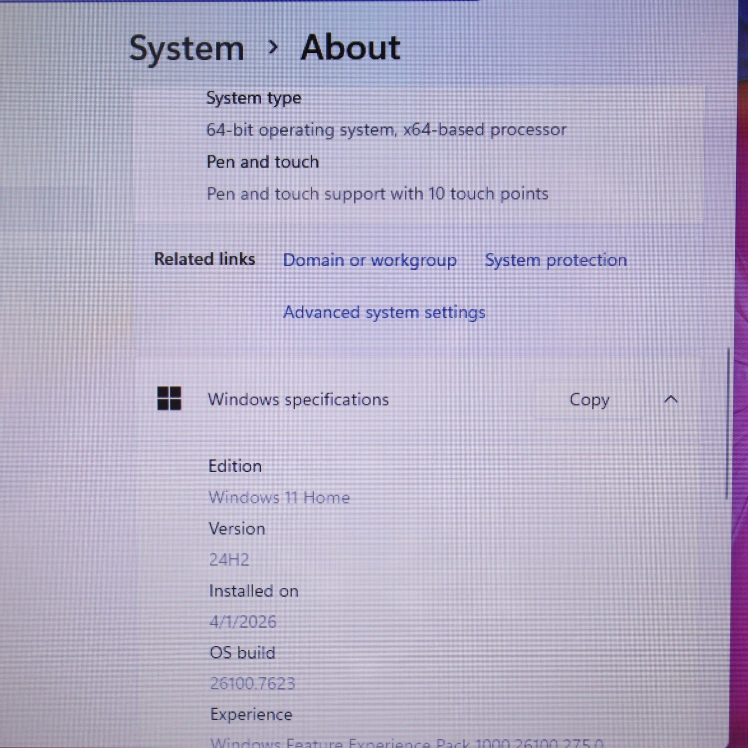748x748 pixels.
Task: Open the System protection link
Action: (556, 260)
